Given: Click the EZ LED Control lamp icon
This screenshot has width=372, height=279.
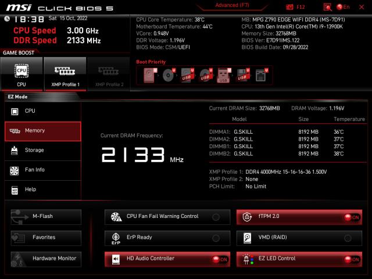Looking at the screenshot, I should tap(248, 259).
